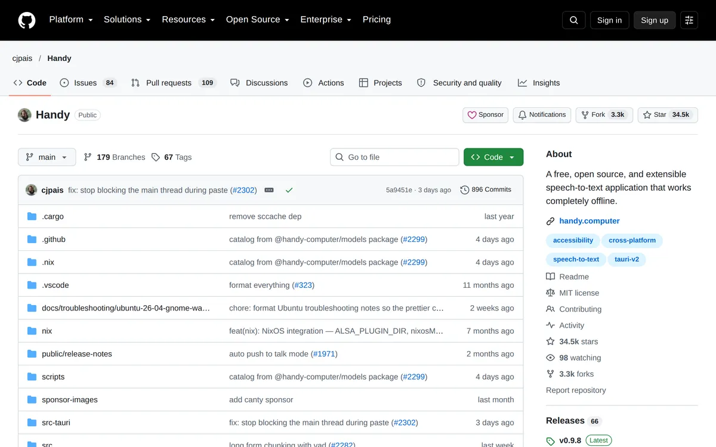Open the appearance settings sliders icon
Screen dimensions: 716x447
(x=689, y=20)
